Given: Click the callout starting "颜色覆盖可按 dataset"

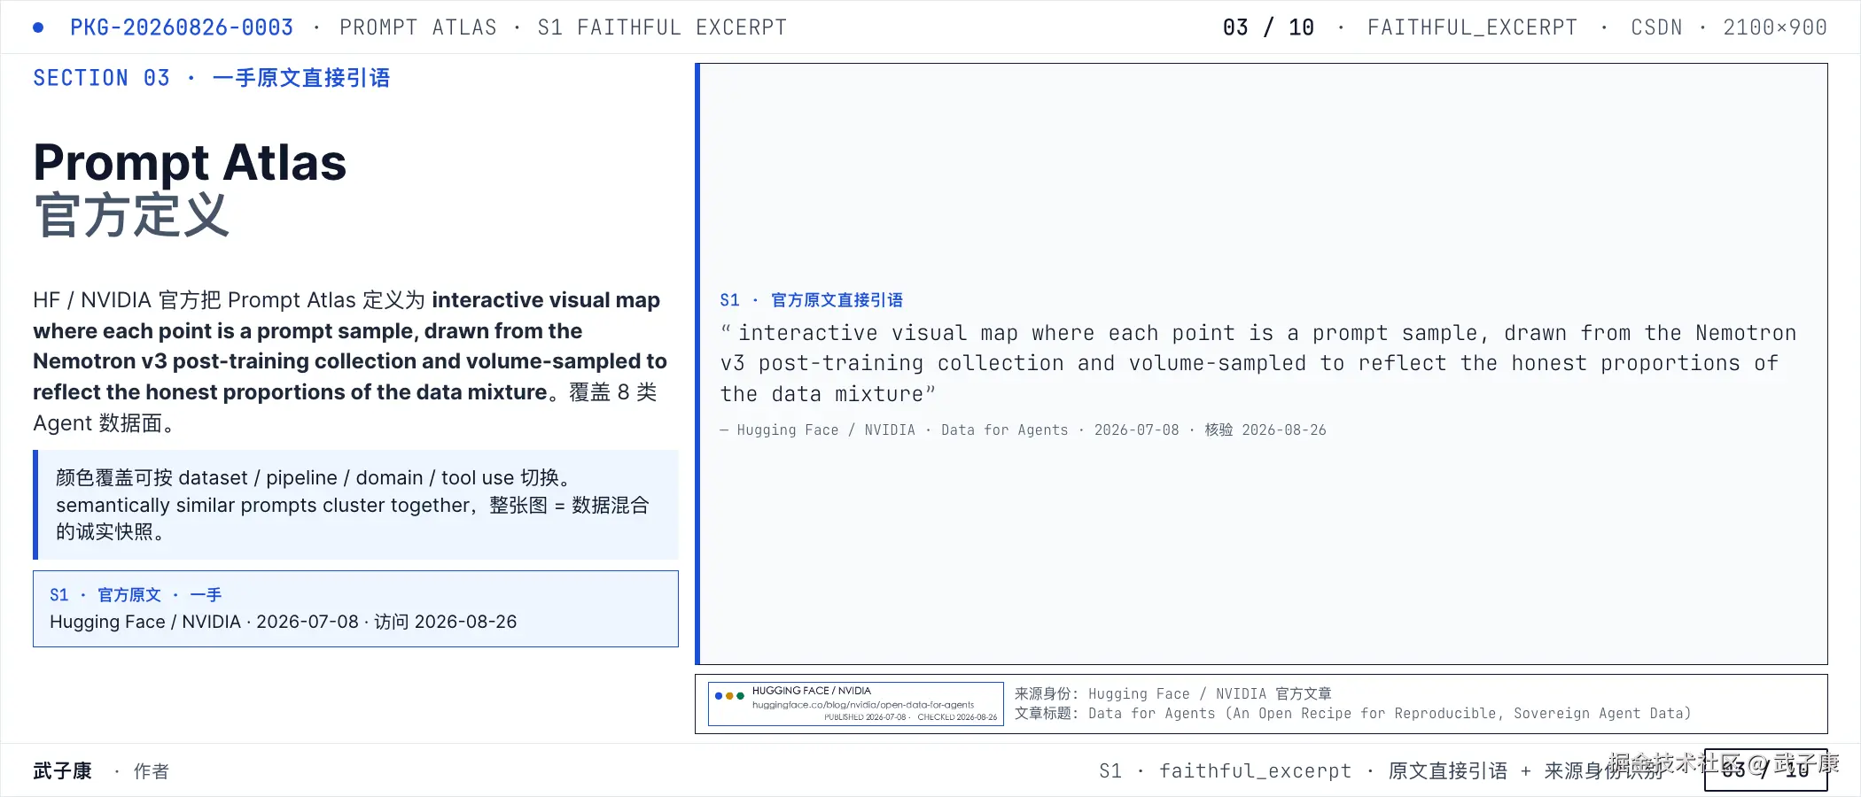Looking at the screenshot, I should [355, 505].
